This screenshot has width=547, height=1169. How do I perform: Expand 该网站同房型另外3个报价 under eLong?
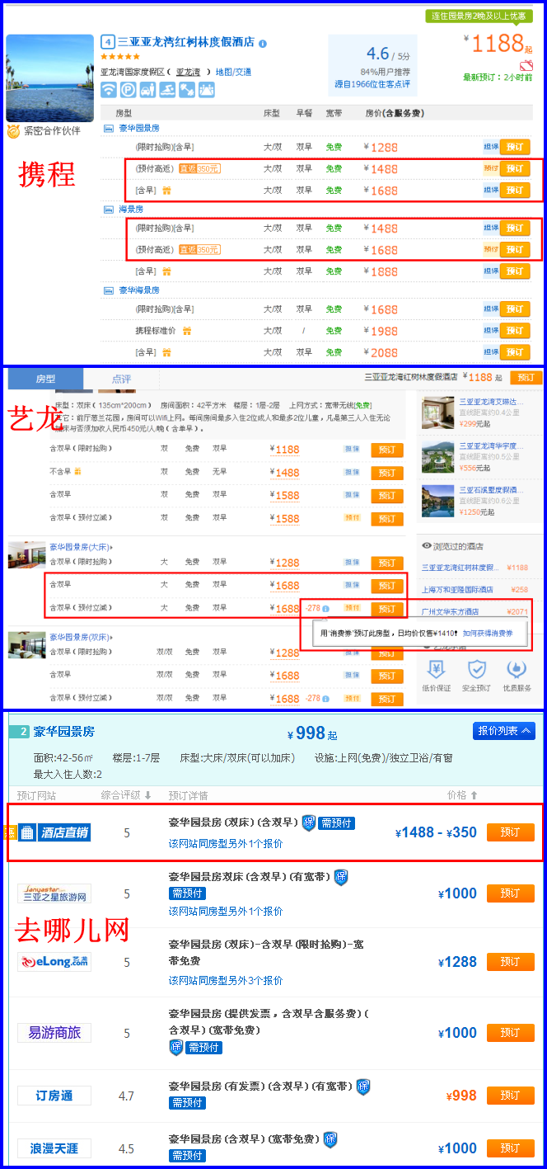click(226, 980)
